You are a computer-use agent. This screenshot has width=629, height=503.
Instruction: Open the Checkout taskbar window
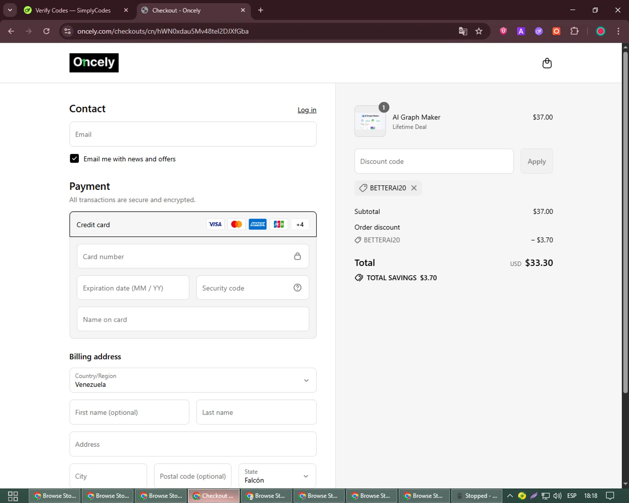click(x=214, y=496)
